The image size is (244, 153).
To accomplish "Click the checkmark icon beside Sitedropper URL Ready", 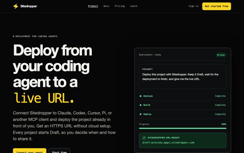I will point(144,138).
